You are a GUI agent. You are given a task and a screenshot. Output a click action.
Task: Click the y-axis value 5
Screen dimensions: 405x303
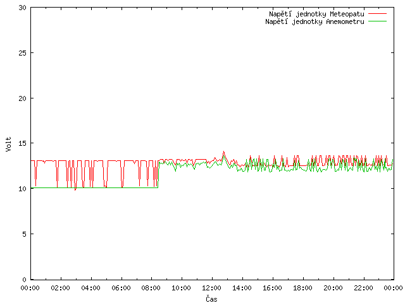tap(24, 234)
